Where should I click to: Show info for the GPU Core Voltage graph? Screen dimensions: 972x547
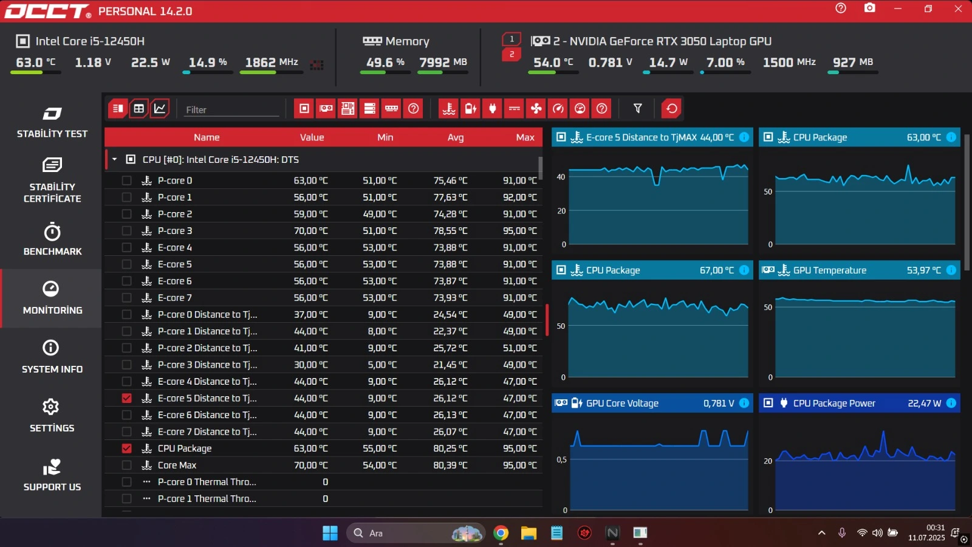coord(744,403)
